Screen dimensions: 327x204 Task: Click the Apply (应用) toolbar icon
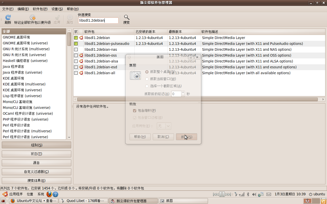[57, 17]
